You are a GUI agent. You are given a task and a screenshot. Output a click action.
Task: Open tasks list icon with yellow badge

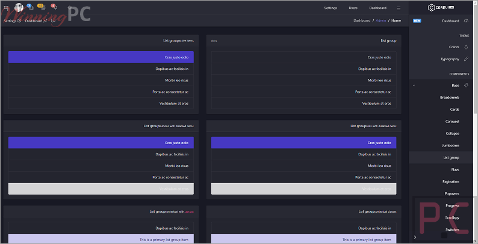[x=43, y=7]
